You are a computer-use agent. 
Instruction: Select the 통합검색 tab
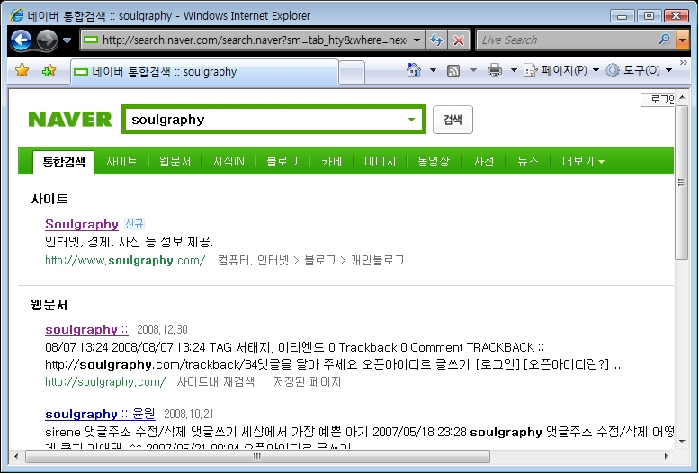click(64, 161)
